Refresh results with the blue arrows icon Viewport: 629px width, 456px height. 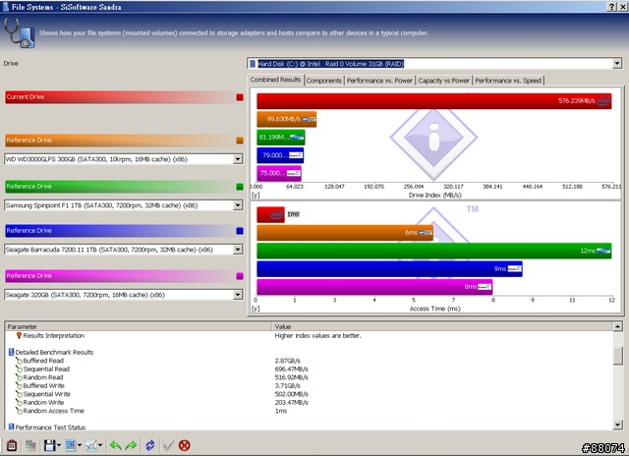150,445
